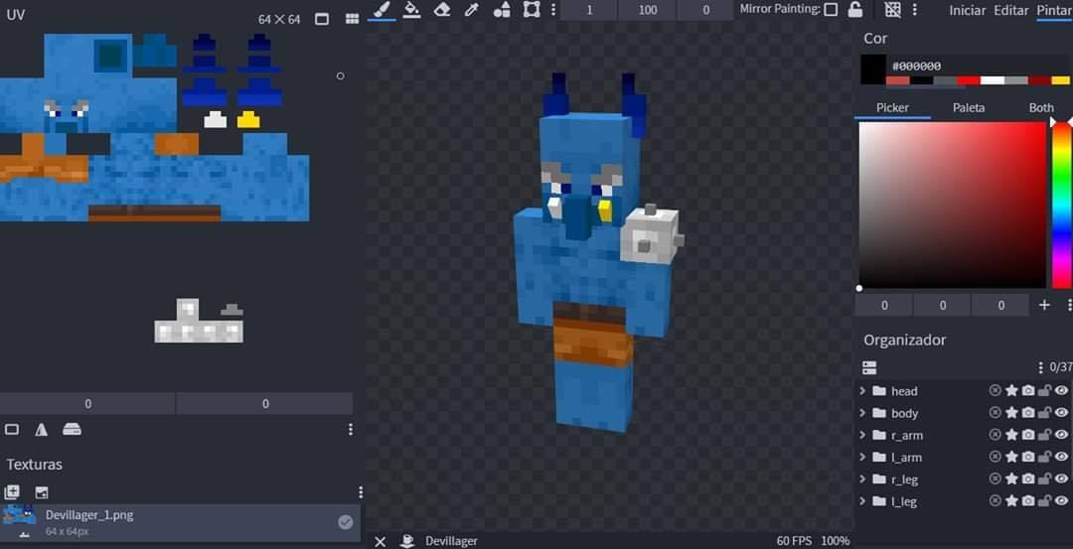
Task: Click the UV single-window view icon
Action: click(322, 19)
